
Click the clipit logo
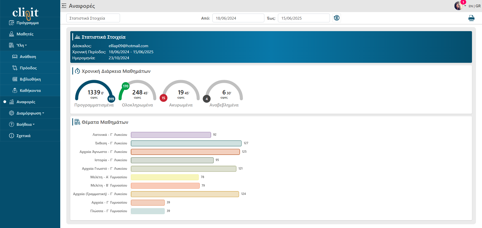[x=25, y=13]
